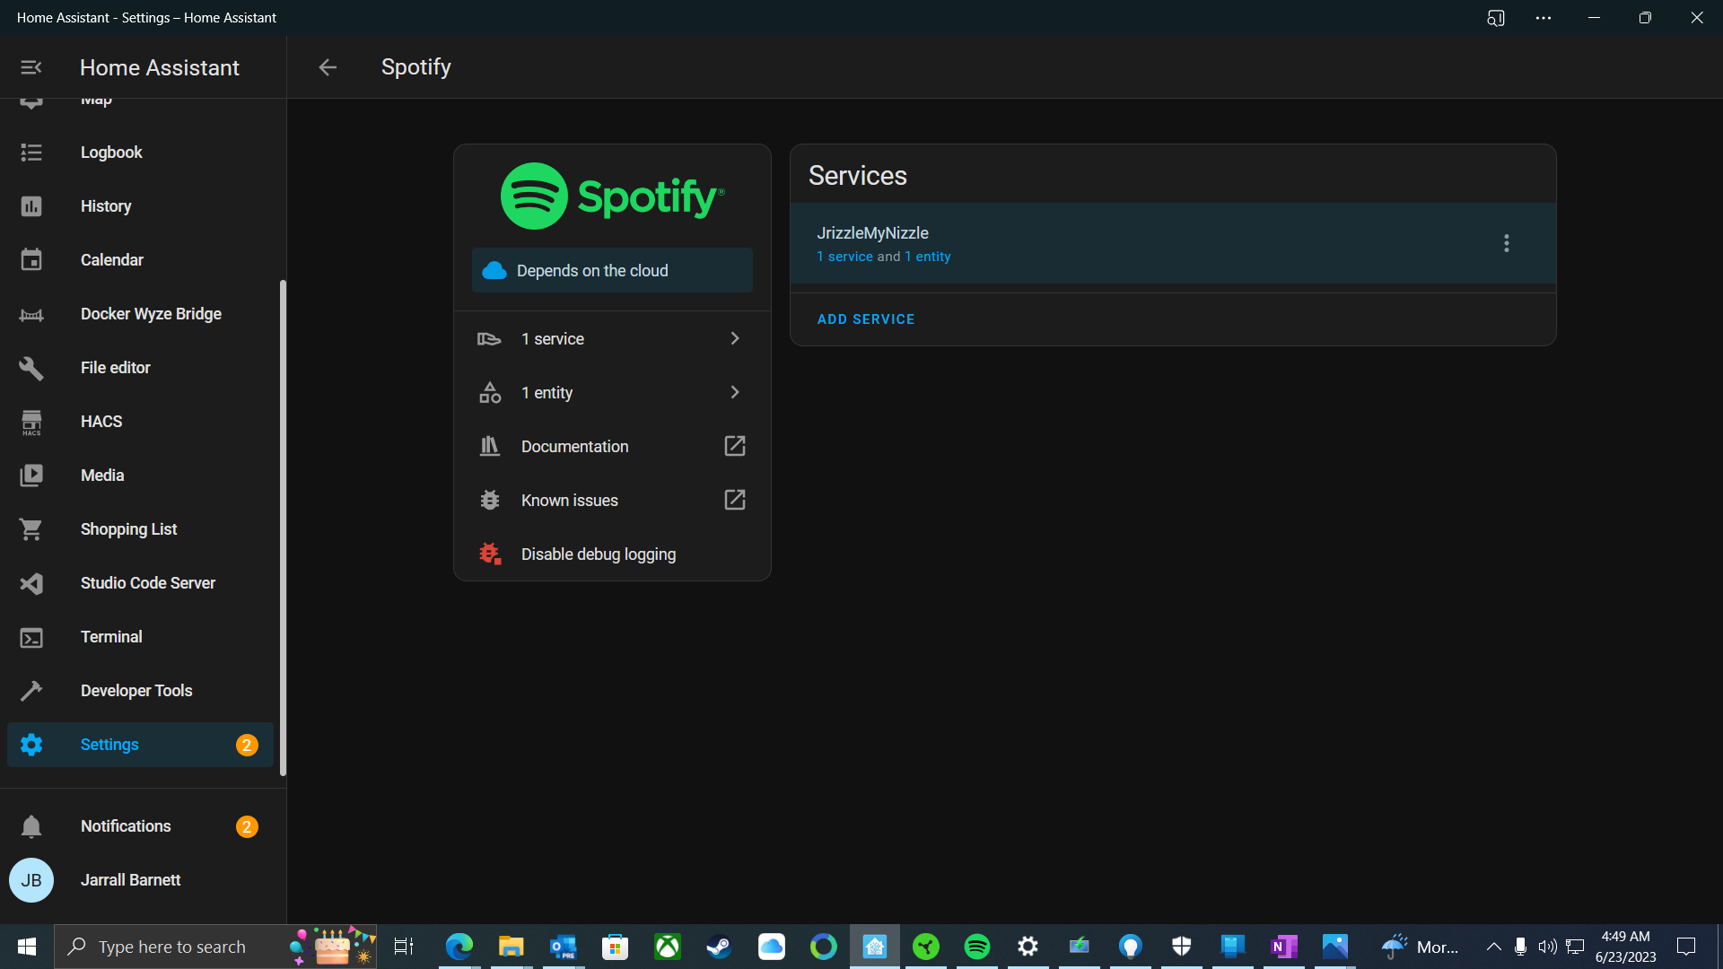Launch Spotify from the taskbar
Viewport: 1723px width, 969px height.
(976, 947)
